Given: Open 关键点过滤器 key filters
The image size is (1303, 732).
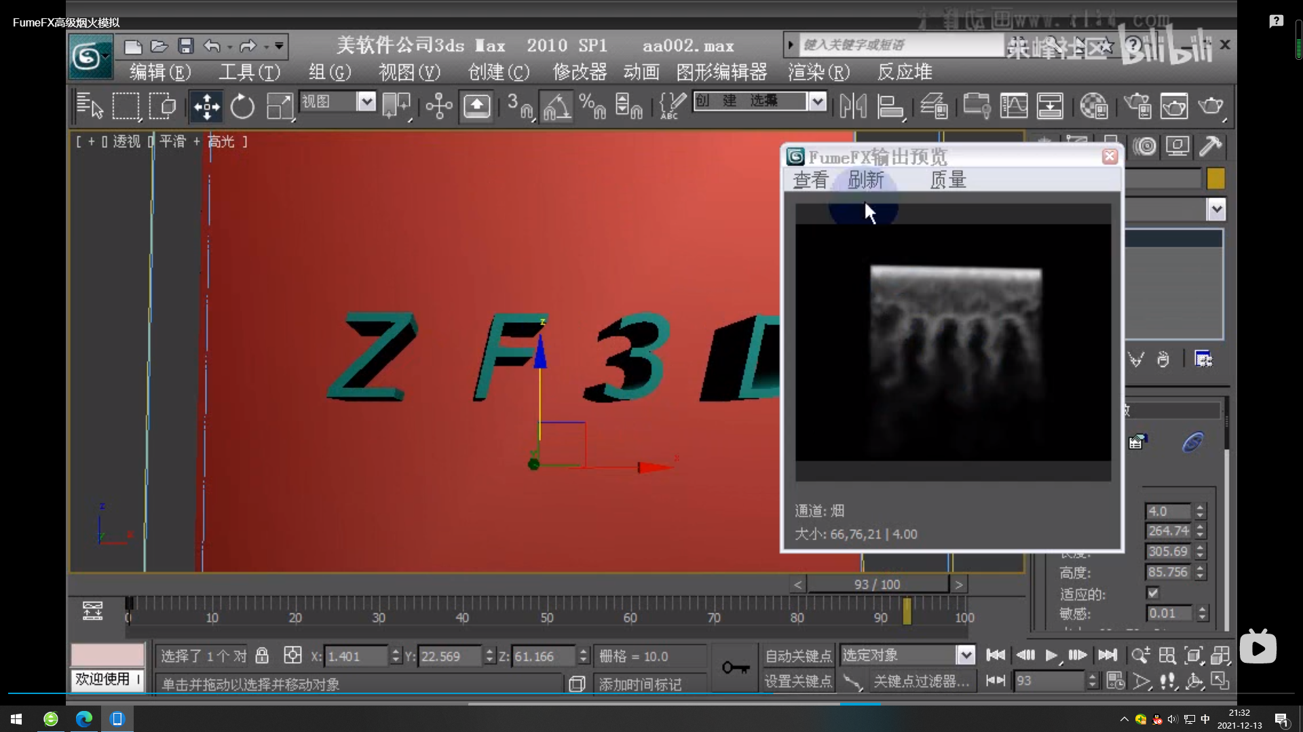Looking at the screenshot, I should click(x=921, y=680).
